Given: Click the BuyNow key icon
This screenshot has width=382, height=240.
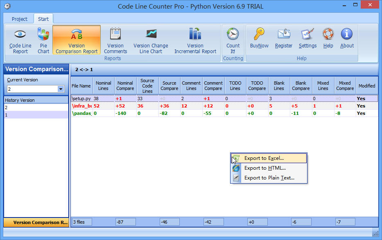Looking at the screenshot, I should pyautogui.click(x=259, y=34).
